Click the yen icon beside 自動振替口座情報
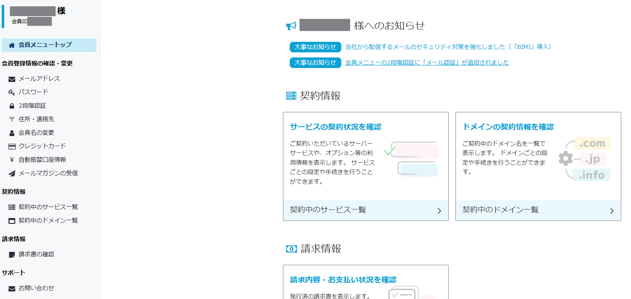The width and height of the screenshot is (631, 299). [x=12, y=160]
